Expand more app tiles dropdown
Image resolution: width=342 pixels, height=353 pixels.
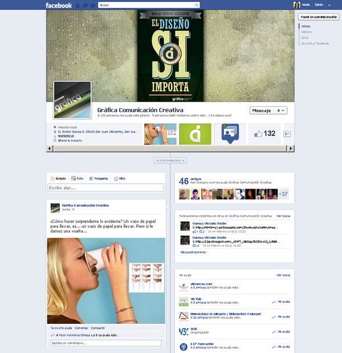[x=287, y=134]
